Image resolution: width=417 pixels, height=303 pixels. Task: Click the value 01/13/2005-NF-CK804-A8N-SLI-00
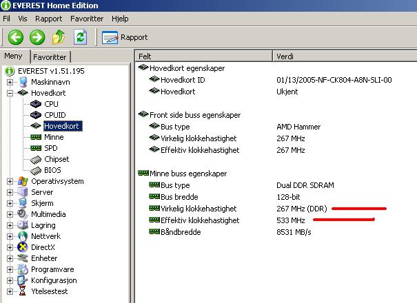coord(334,80)
